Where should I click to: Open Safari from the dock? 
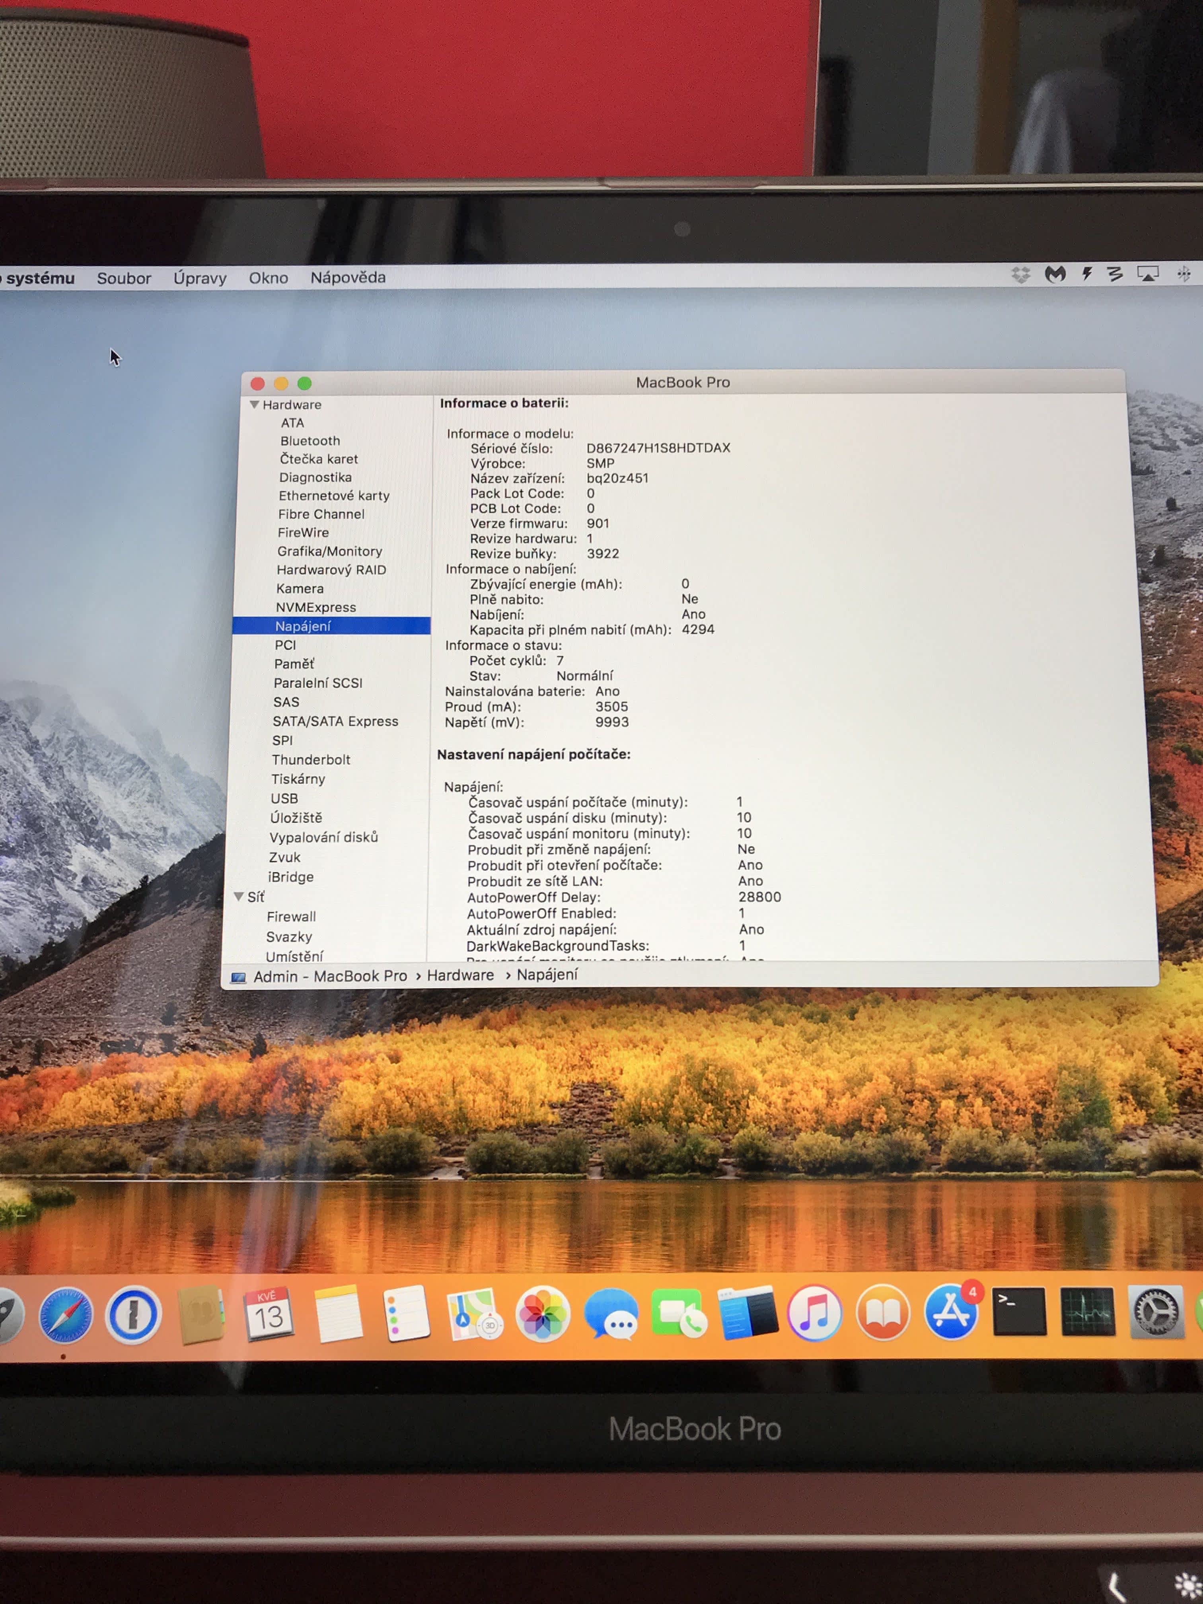click(x=65, y=1314)
